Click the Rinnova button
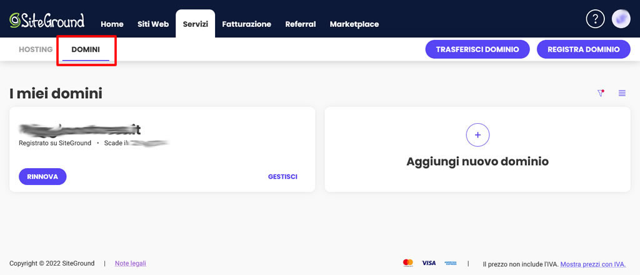Screen dimensions: 640x275 [x=42, y=177]
